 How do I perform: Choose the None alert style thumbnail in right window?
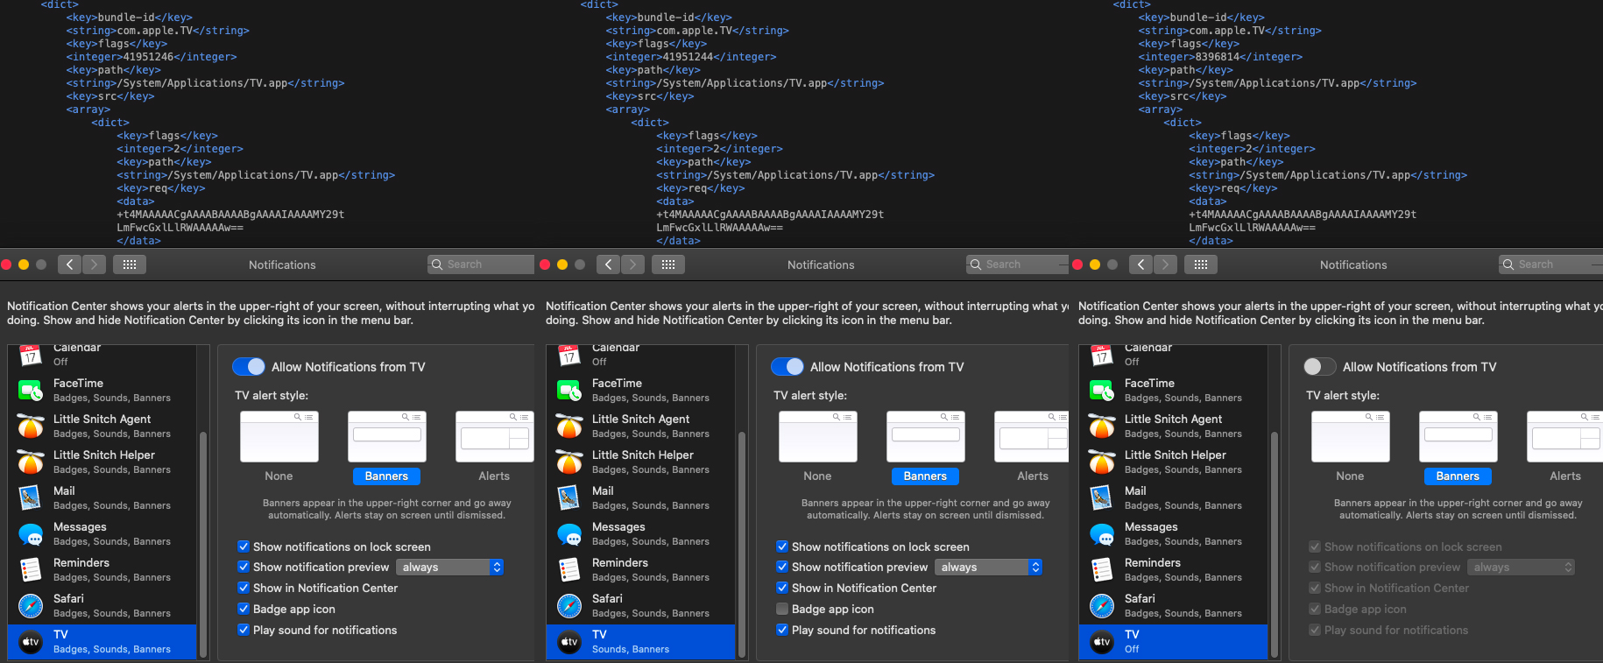pos(1351,436)
